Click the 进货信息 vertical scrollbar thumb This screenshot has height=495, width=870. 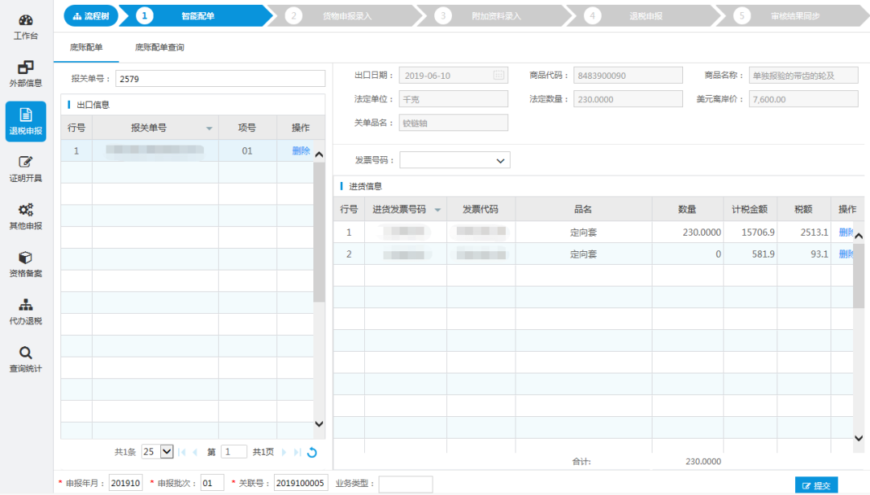pyautogui.click(x=859, y=275)
